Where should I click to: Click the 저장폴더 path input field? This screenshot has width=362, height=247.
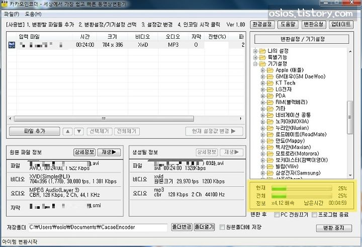point(98,227)
